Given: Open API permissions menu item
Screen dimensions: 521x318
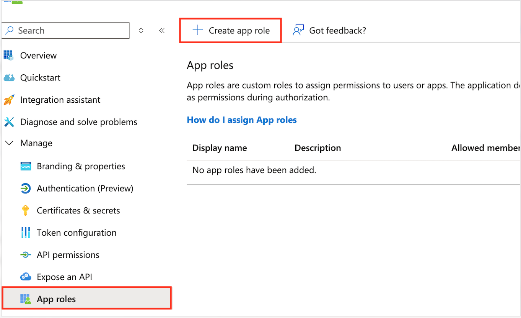Looking at the screenshot, I should coord(68,255).
